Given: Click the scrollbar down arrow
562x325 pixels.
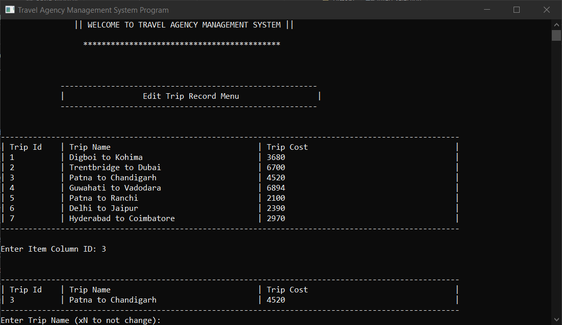Looking at the screenshot, I should click(x=556, y=320).
